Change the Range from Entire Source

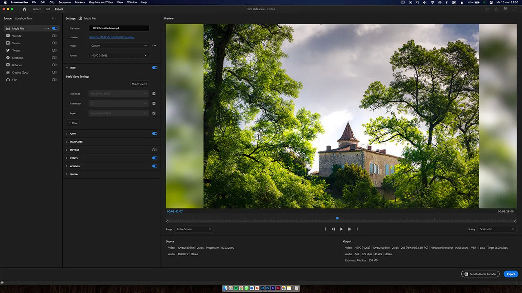tap(194, 229)
